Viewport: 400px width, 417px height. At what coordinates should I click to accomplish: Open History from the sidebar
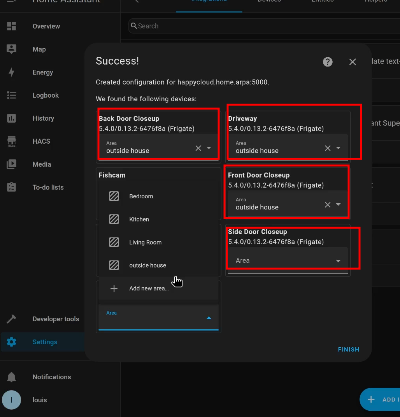(x=43, y=118)
